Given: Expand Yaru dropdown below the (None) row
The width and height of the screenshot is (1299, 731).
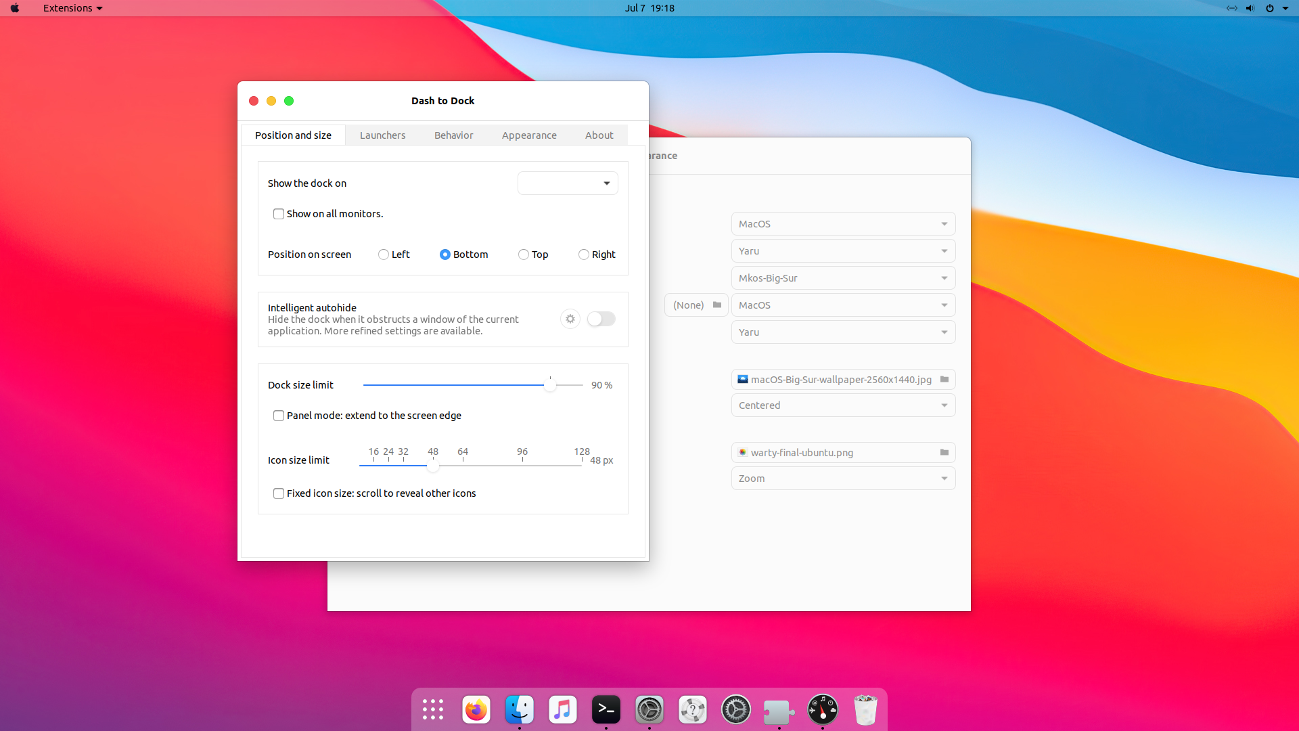Looking at the screenshot, I should click(843, 332).
